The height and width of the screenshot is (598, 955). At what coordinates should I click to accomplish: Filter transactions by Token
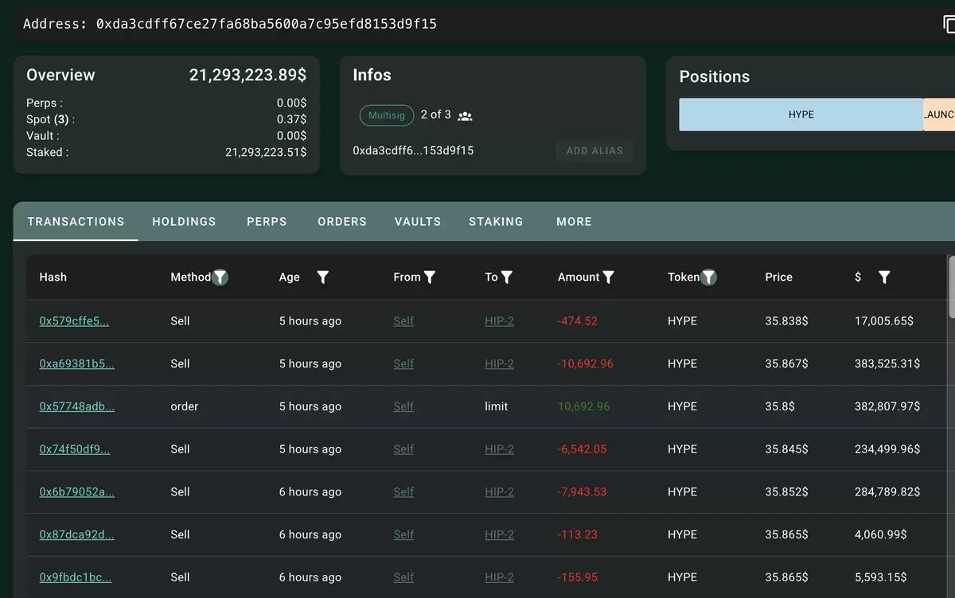pos(708,277)
